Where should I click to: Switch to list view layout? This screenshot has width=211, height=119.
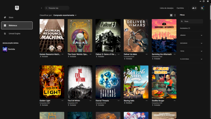[175, 15]
